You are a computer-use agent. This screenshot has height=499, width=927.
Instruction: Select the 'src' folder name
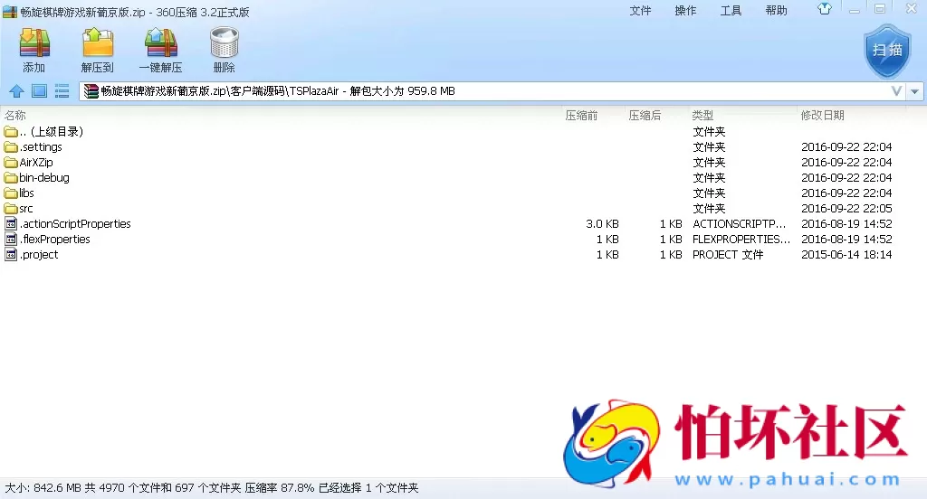click(26, 209)
